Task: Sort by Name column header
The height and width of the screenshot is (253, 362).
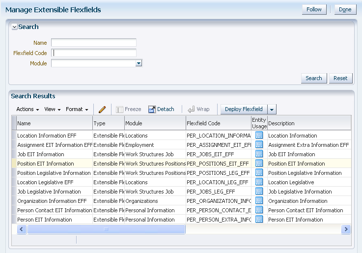Action: point(54,123)
